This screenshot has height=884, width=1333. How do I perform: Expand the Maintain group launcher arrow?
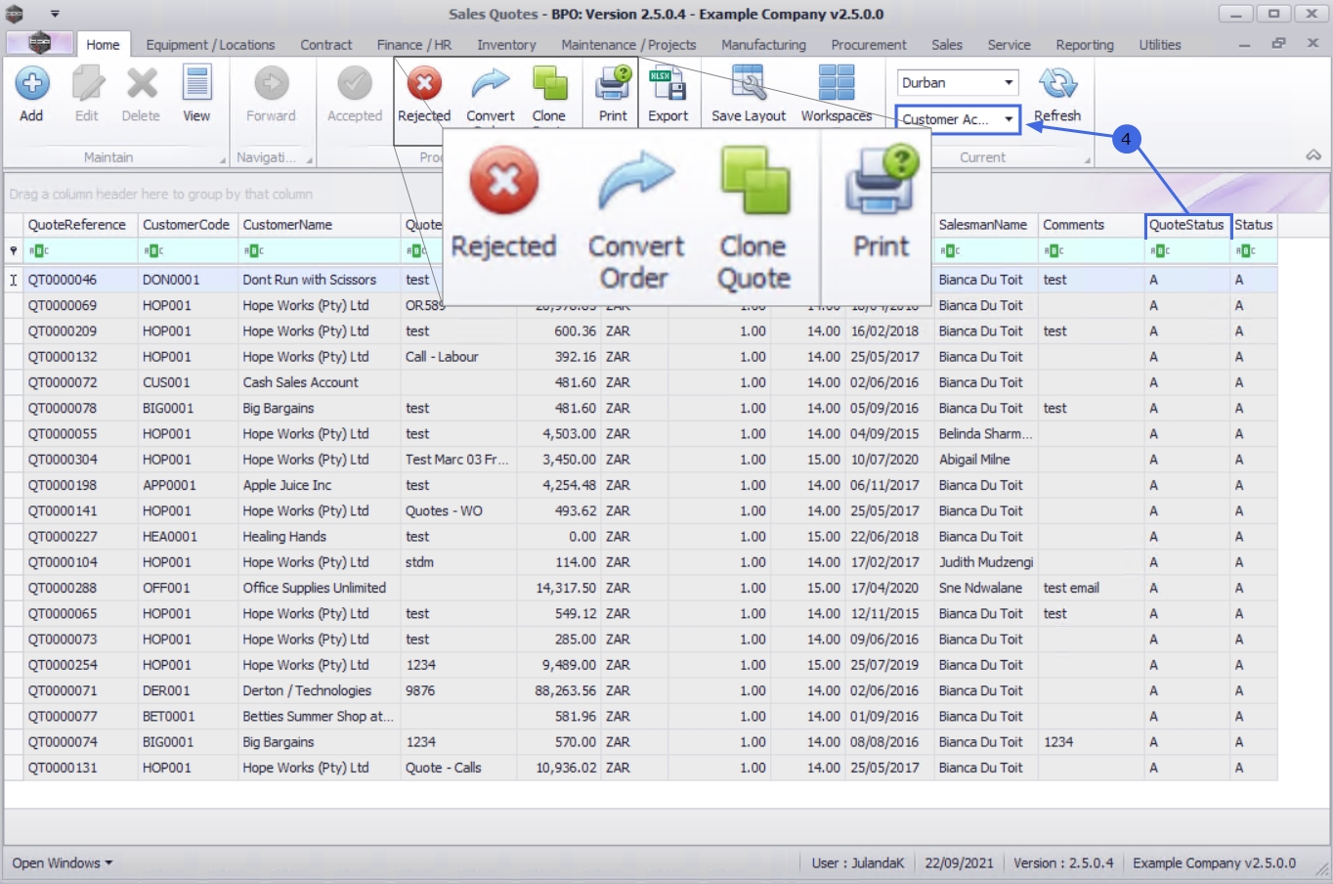222,159
